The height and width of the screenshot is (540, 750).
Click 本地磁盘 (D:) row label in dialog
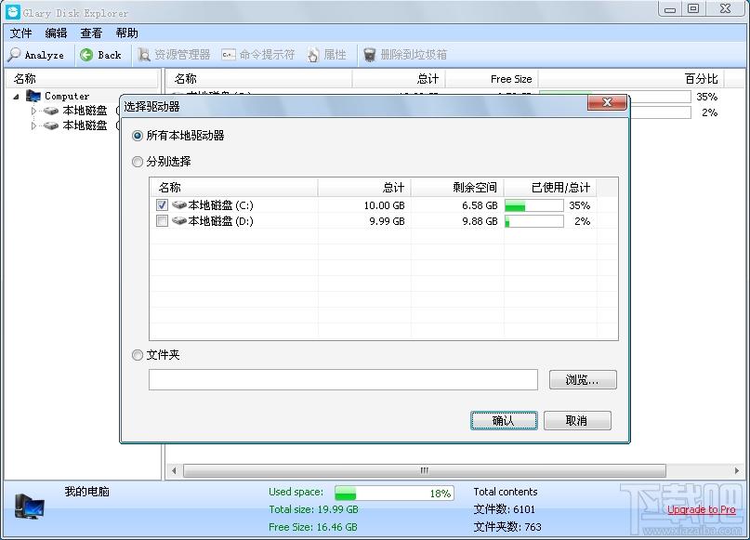pyautogui.click(x=220, y=221)
